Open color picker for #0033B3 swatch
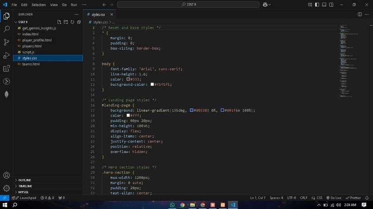373x209 pixels. tap(192, 110)
